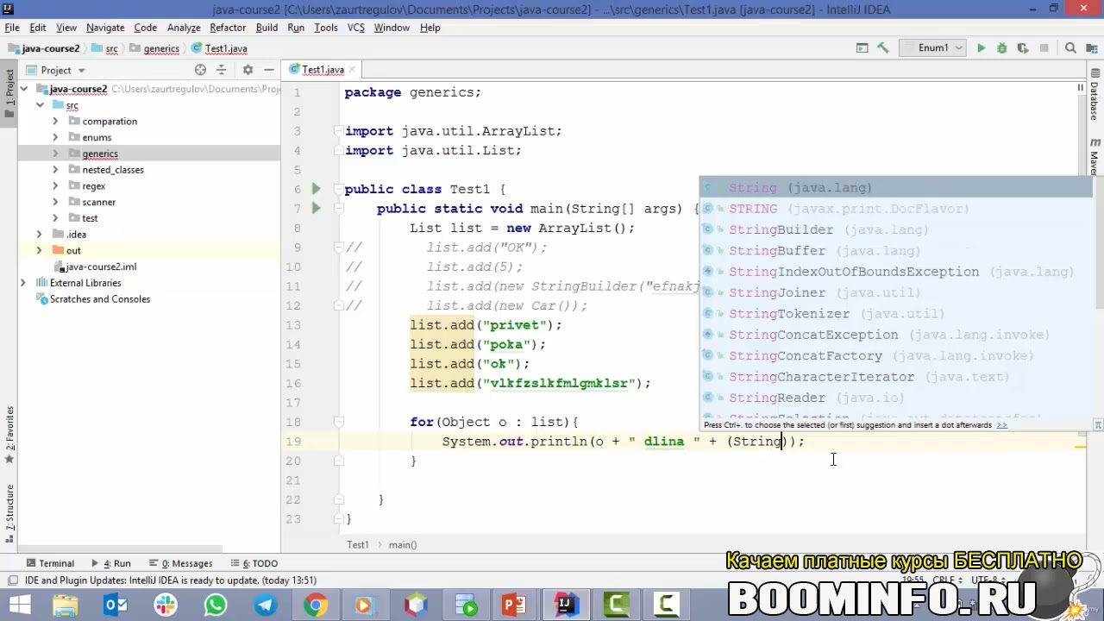Build project with the hammer icon
The height and width of the screenshot is (621, 1104).
click(882, 48)
